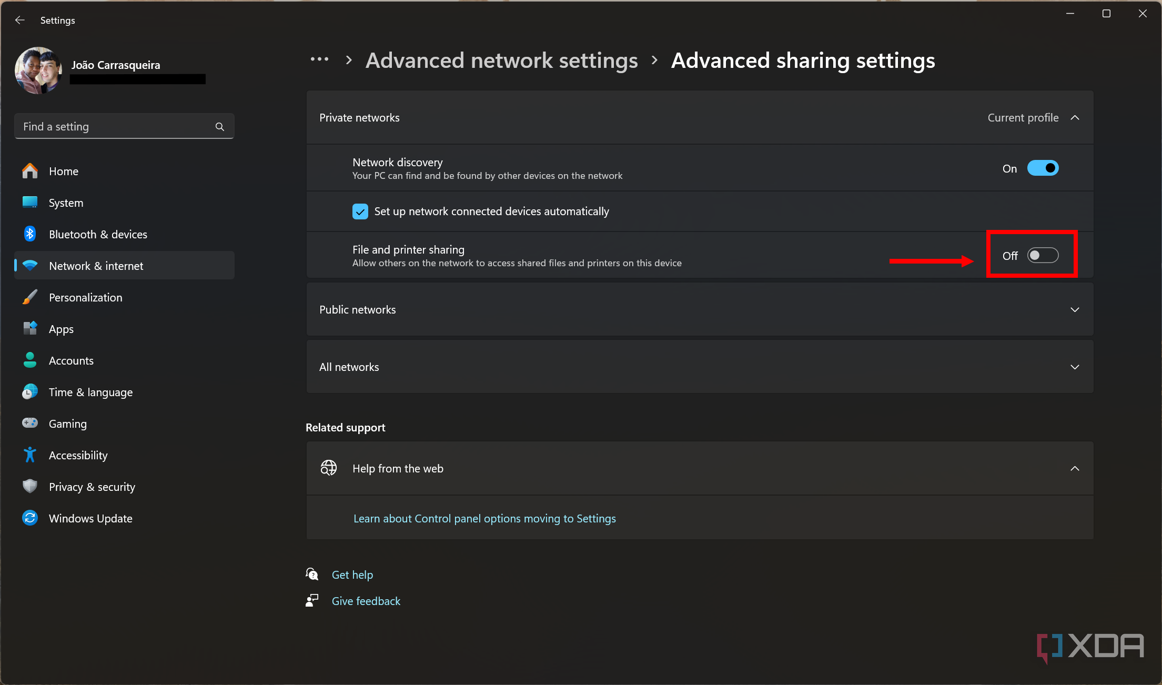This screenshot has height=685, width=1162.
Task: Turn off the Network discovery toggle
Action: pyautogui.click(x=1043, y=168)
